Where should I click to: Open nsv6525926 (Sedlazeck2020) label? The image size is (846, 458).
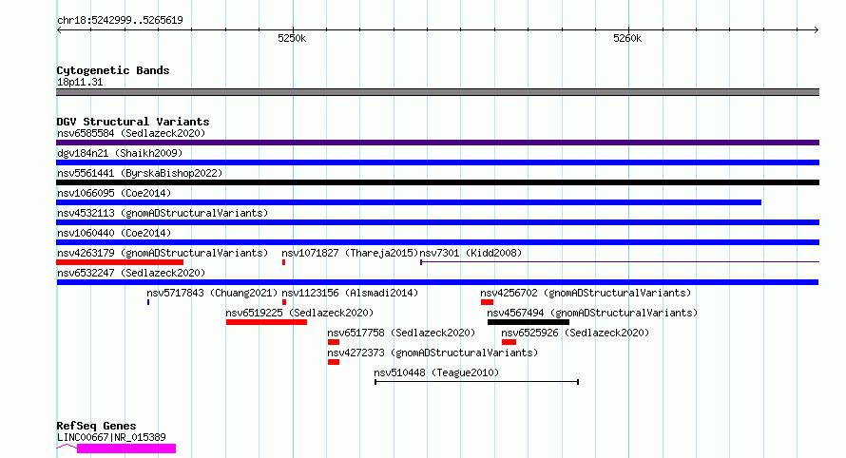[575, 333]
